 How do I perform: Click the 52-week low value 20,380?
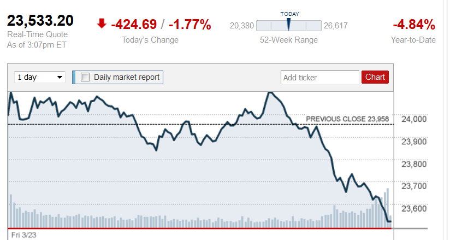pyautogui.click(x=241, y=26)
